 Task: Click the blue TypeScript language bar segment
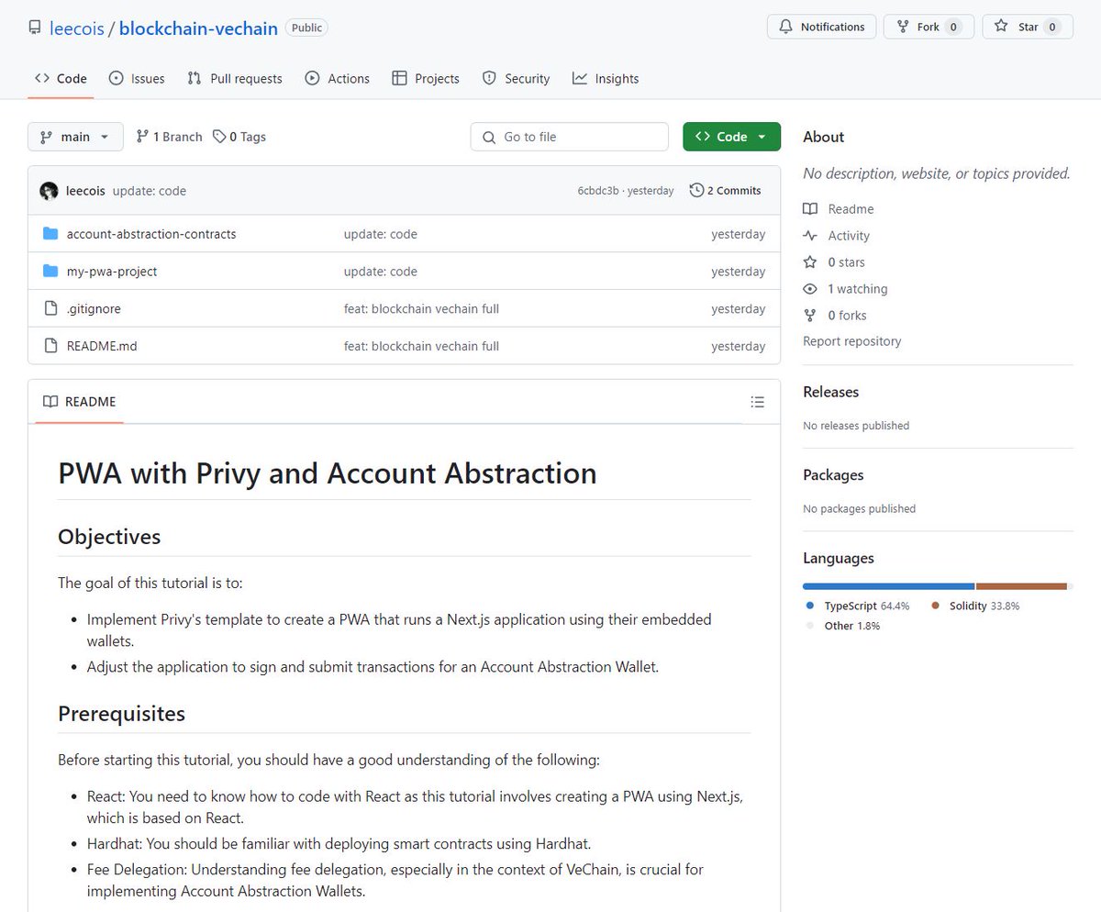(x=888, y=585)
